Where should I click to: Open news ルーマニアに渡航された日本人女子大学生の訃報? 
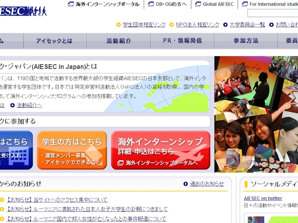(87, 209)
